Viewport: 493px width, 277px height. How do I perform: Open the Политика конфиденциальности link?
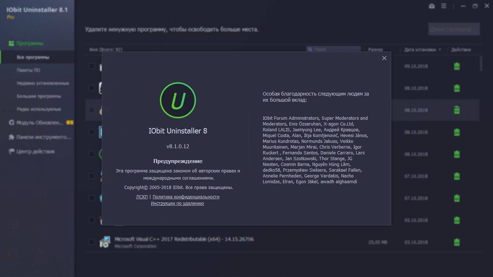coord(186,197)
